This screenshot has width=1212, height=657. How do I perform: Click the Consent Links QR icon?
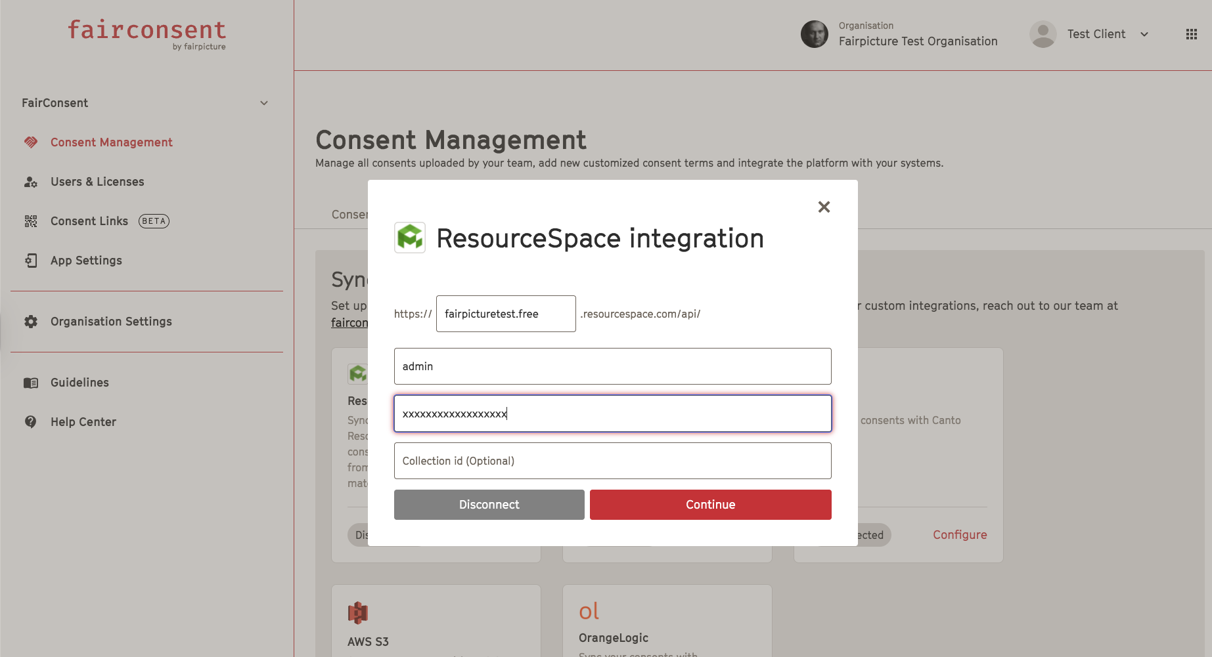click(31, 221)
